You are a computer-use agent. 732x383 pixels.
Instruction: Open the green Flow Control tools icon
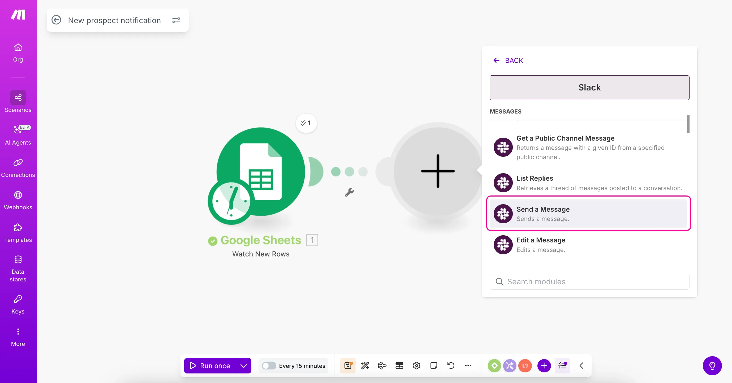(x=494, y=366)
